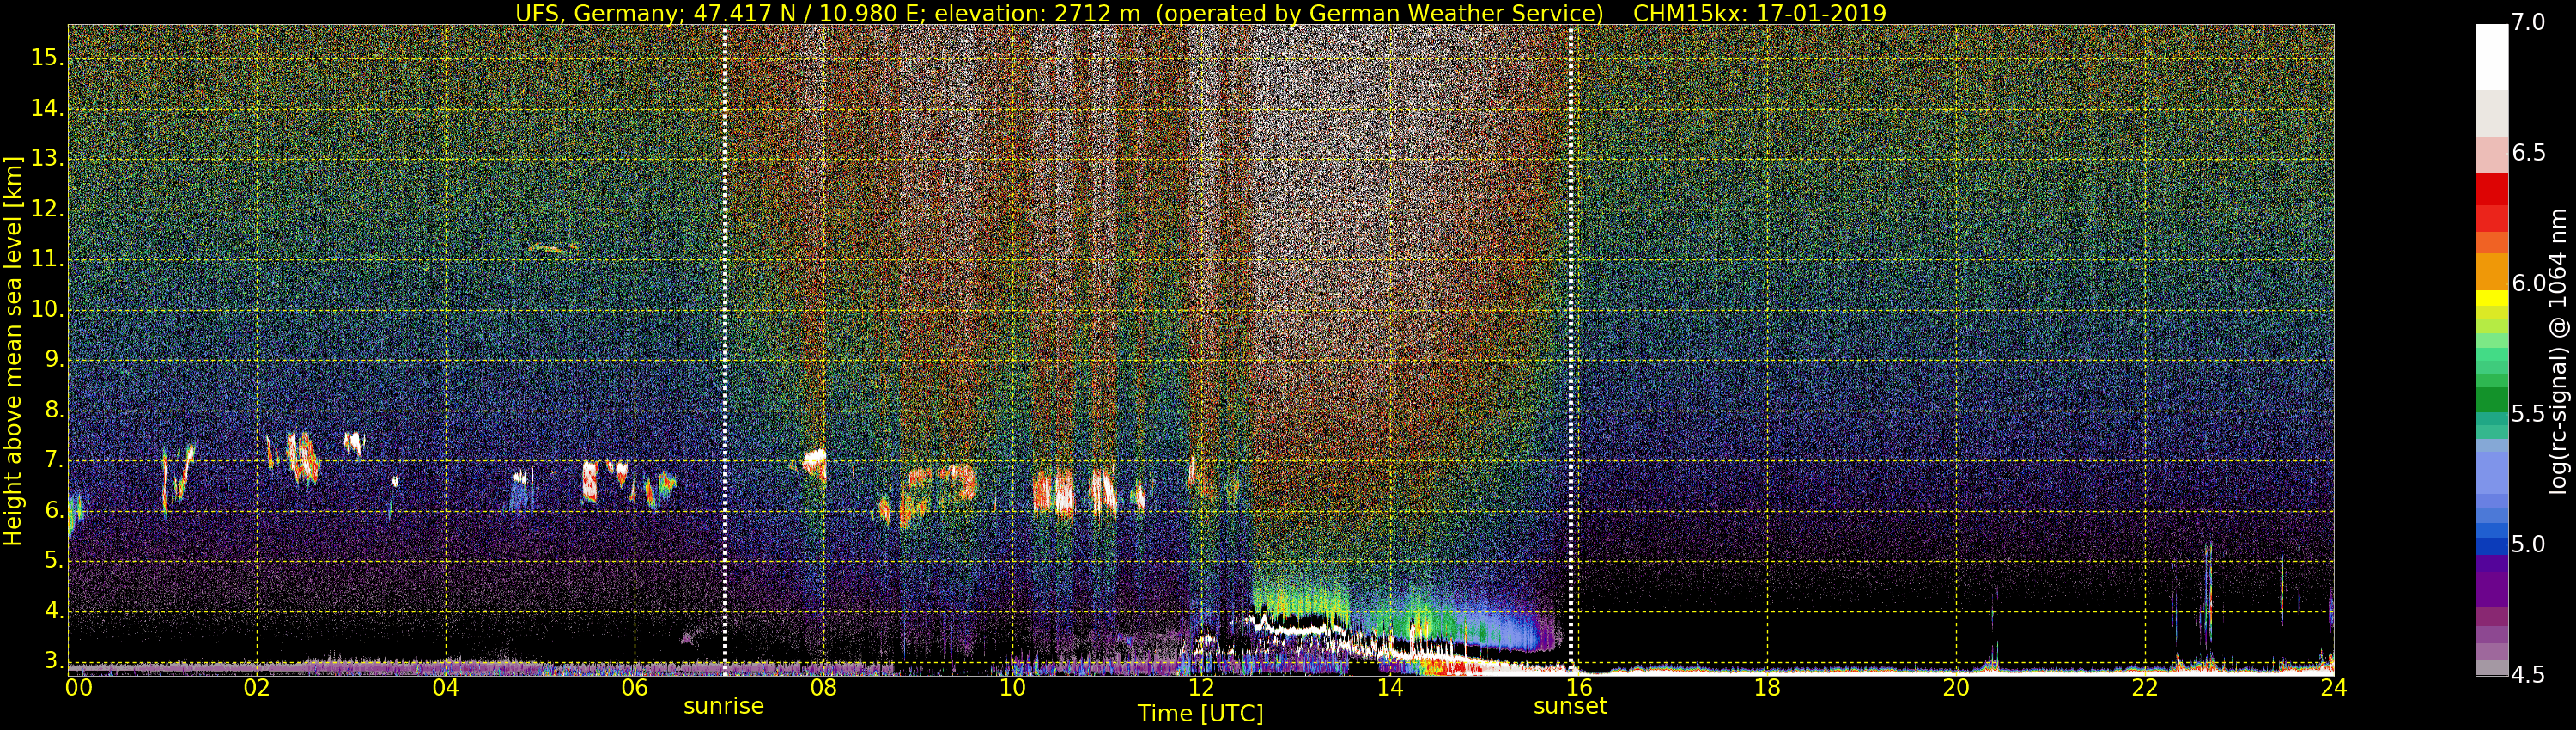Click the '5.5' colorbar tick value

coord(2528,414)
